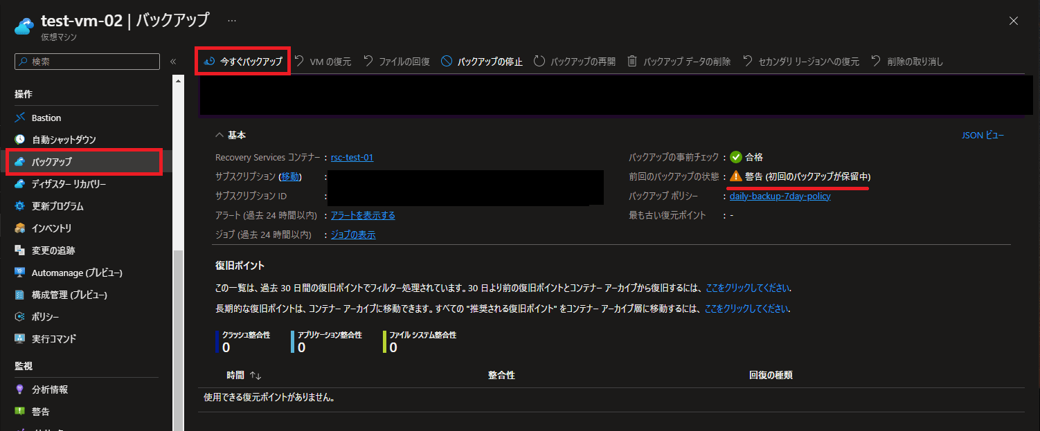Open ジョブの表示 link
Screen dimensions: 1040x431
(353, 235)
